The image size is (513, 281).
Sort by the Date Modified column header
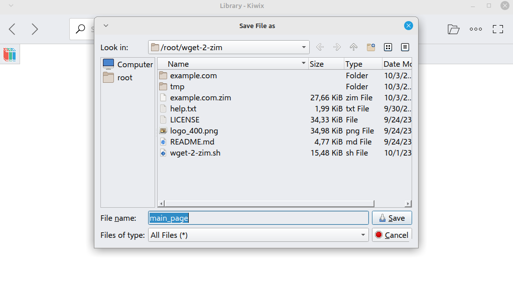tap(397, 64)
